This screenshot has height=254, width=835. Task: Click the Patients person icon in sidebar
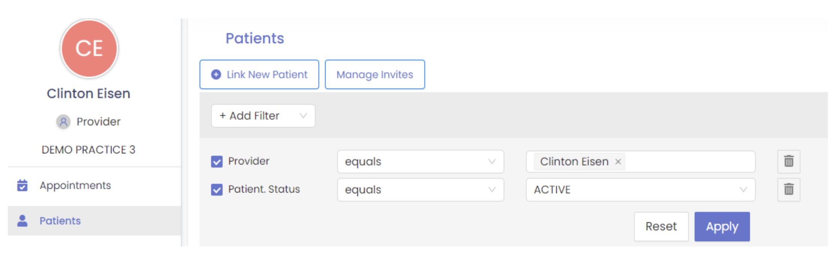coord(23,221)
